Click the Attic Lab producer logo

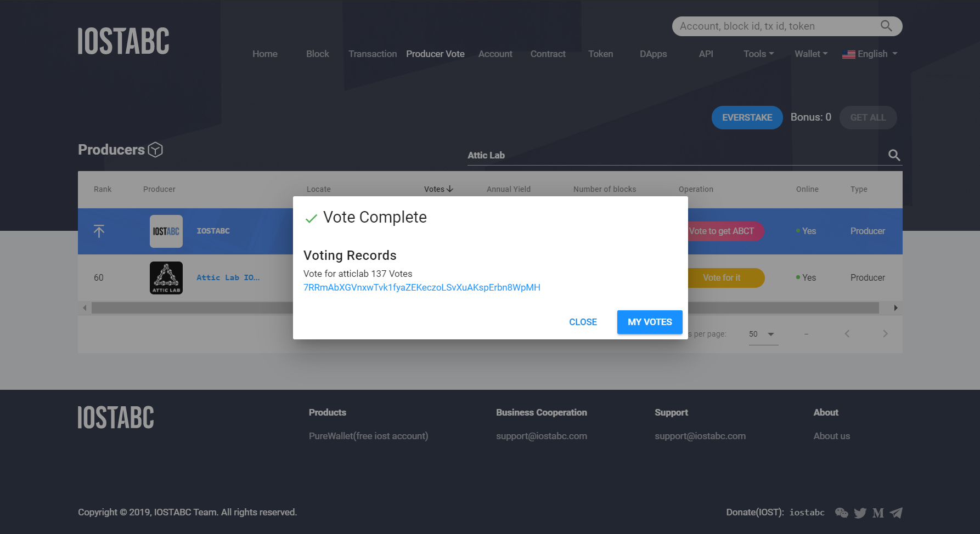[166, 278]
